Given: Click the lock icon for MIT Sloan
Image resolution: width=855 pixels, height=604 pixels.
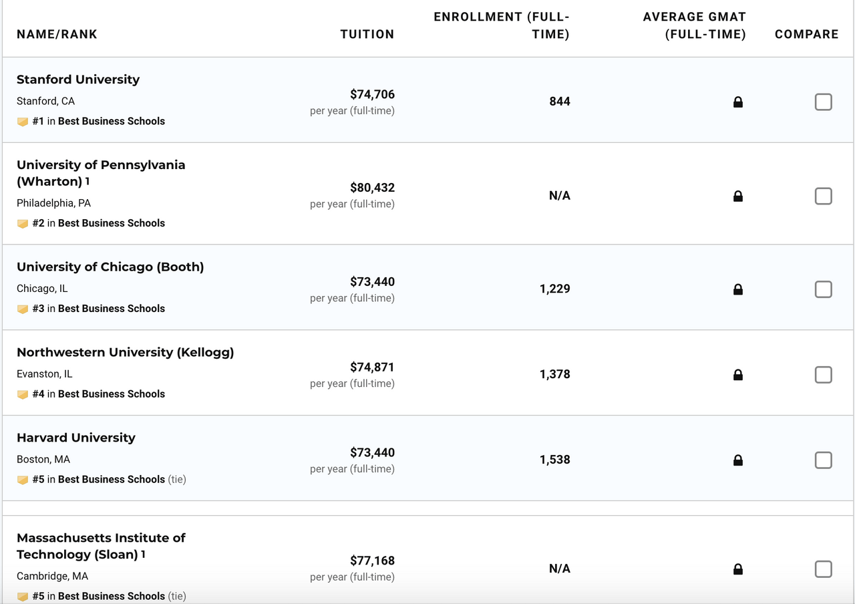Looking at the screenshot, I should pos(738,569).
